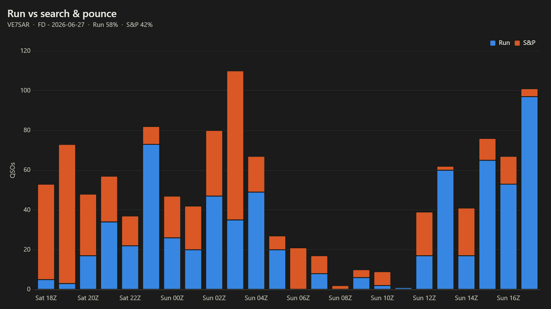Click the Sat 20Z axis label
Viewport: 551px width, 309px height.
88,298
